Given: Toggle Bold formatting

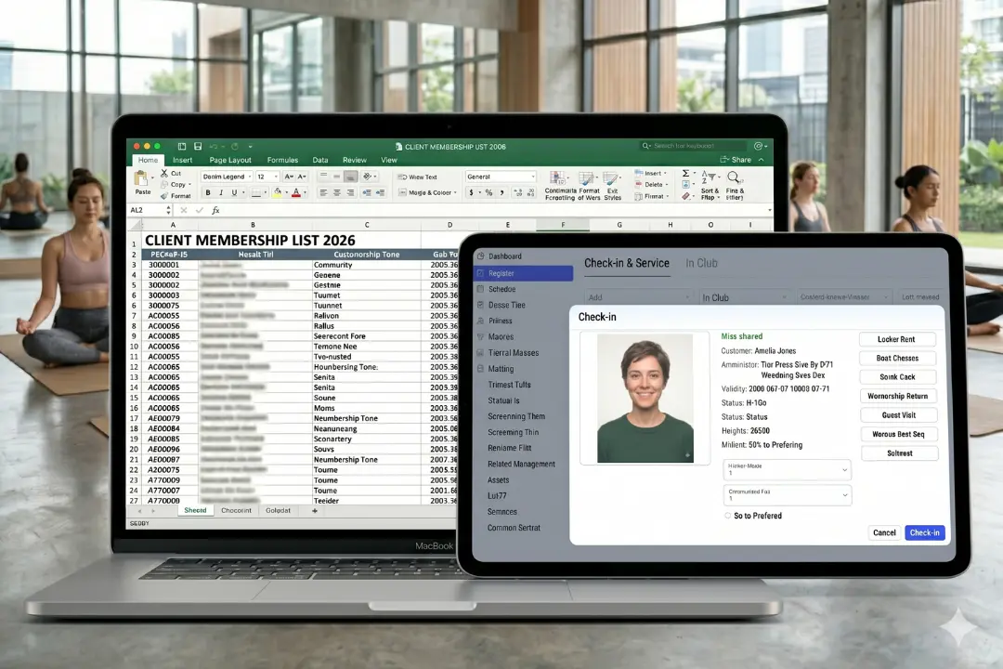Looking at the screenshot, I should point(208,192).
